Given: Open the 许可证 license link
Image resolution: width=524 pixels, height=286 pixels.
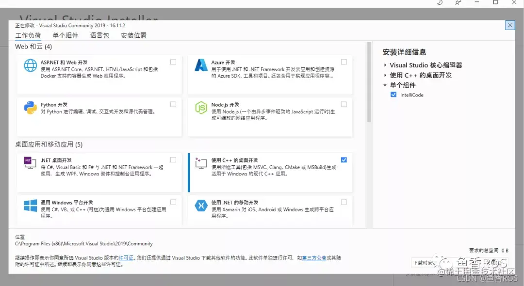Looking at the screenshot, I should coord(126,257).
